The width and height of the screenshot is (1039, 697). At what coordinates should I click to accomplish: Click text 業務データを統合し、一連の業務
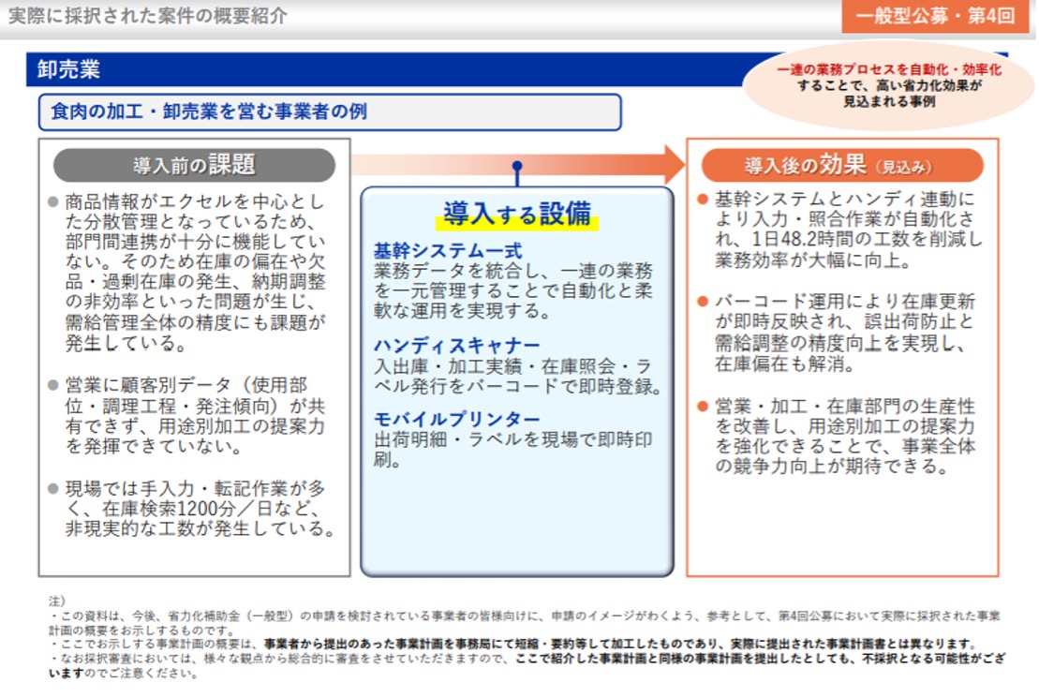[x=513, y=271]
